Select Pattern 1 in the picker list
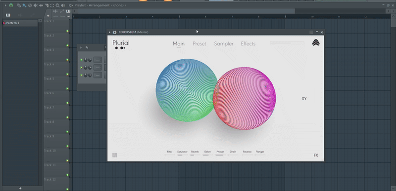 click(20, 23)
